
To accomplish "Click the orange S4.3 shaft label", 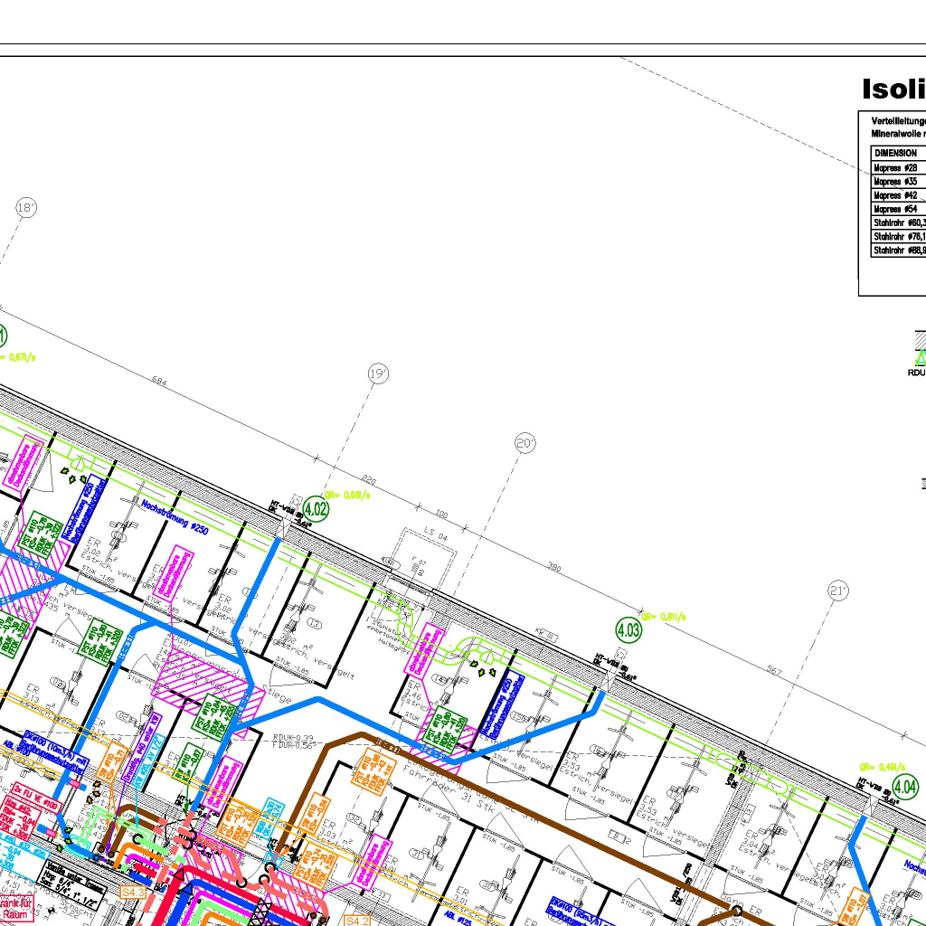I will pos(133,893).
